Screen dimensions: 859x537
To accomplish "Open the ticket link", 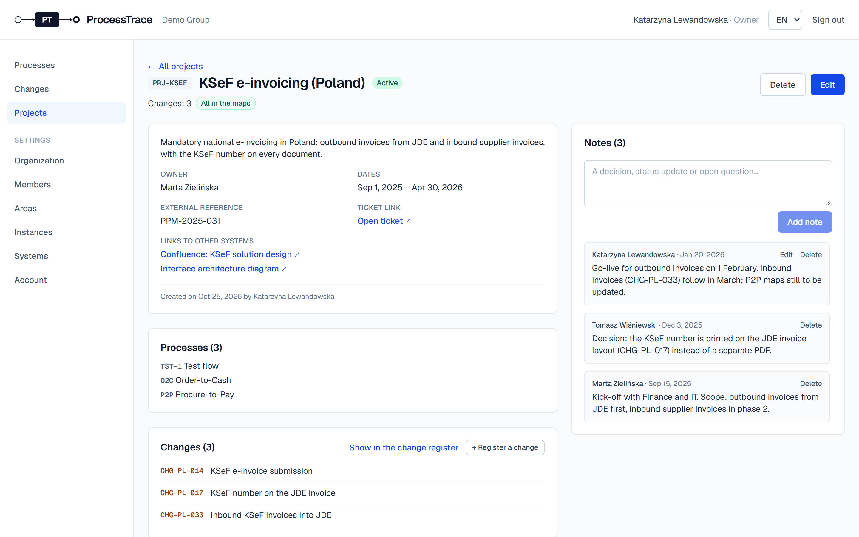I will pos(384,221).
